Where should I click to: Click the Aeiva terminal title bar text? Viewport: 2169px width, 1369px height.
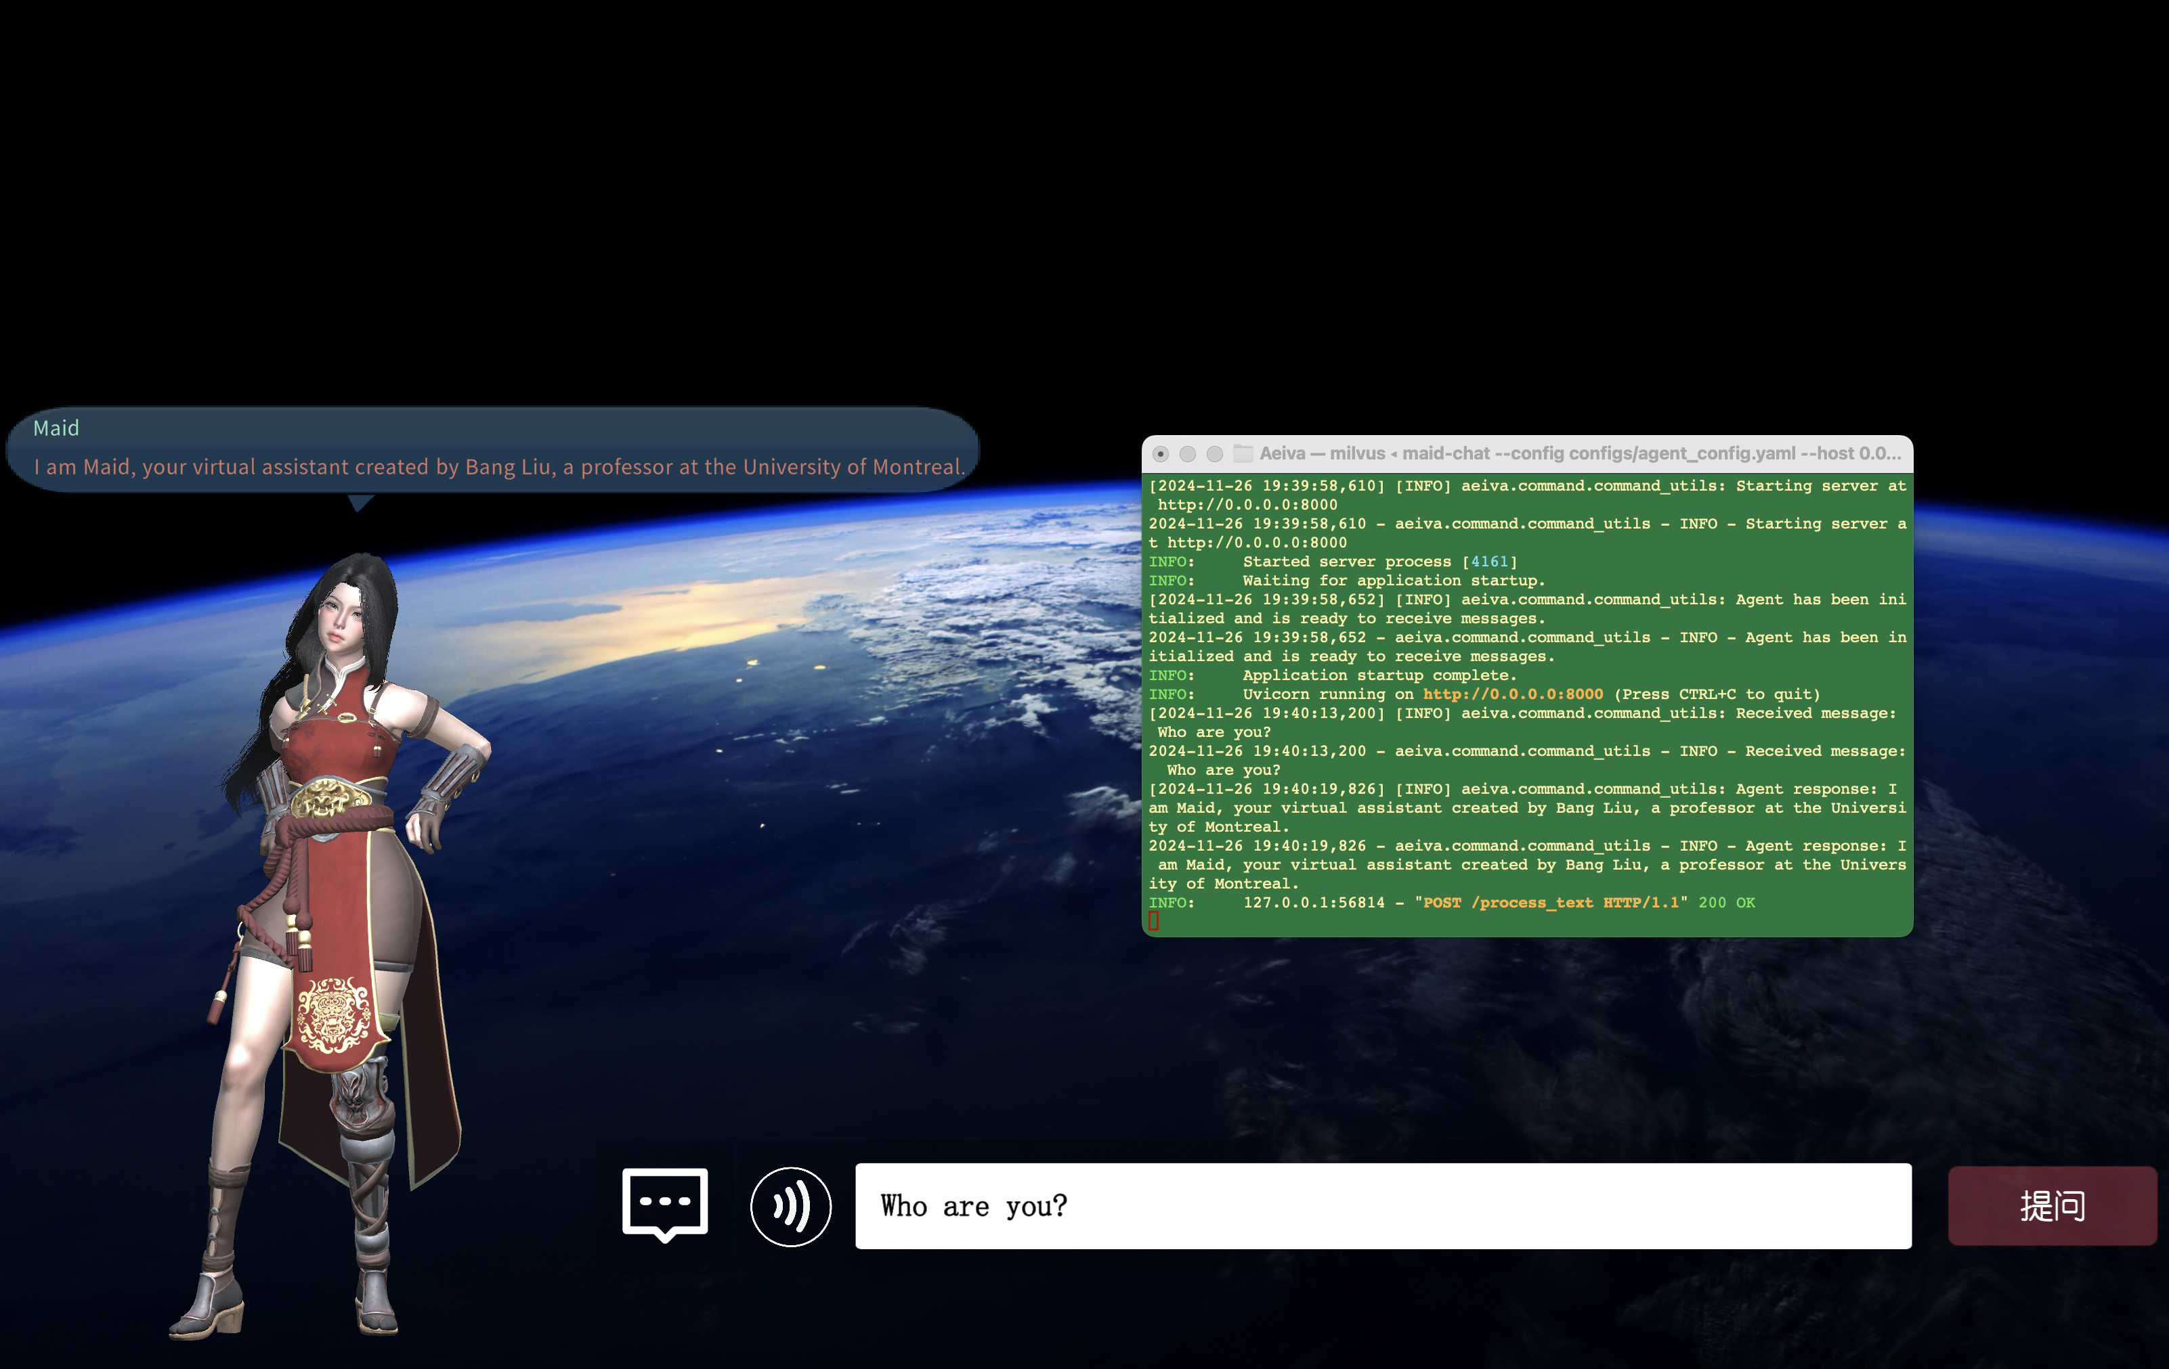1579,453
